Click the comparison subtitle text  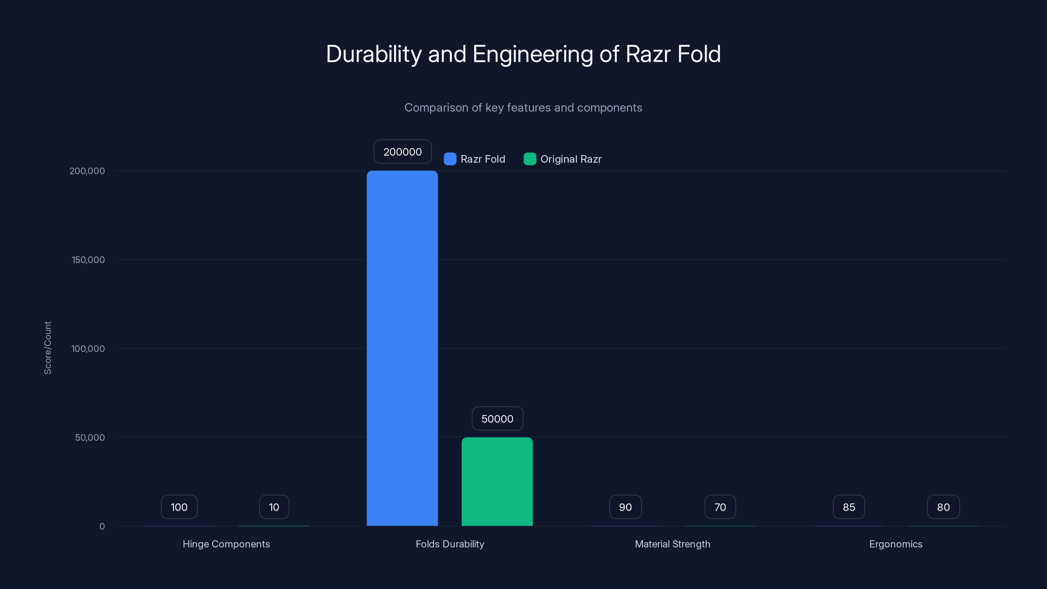coord(523,107)
